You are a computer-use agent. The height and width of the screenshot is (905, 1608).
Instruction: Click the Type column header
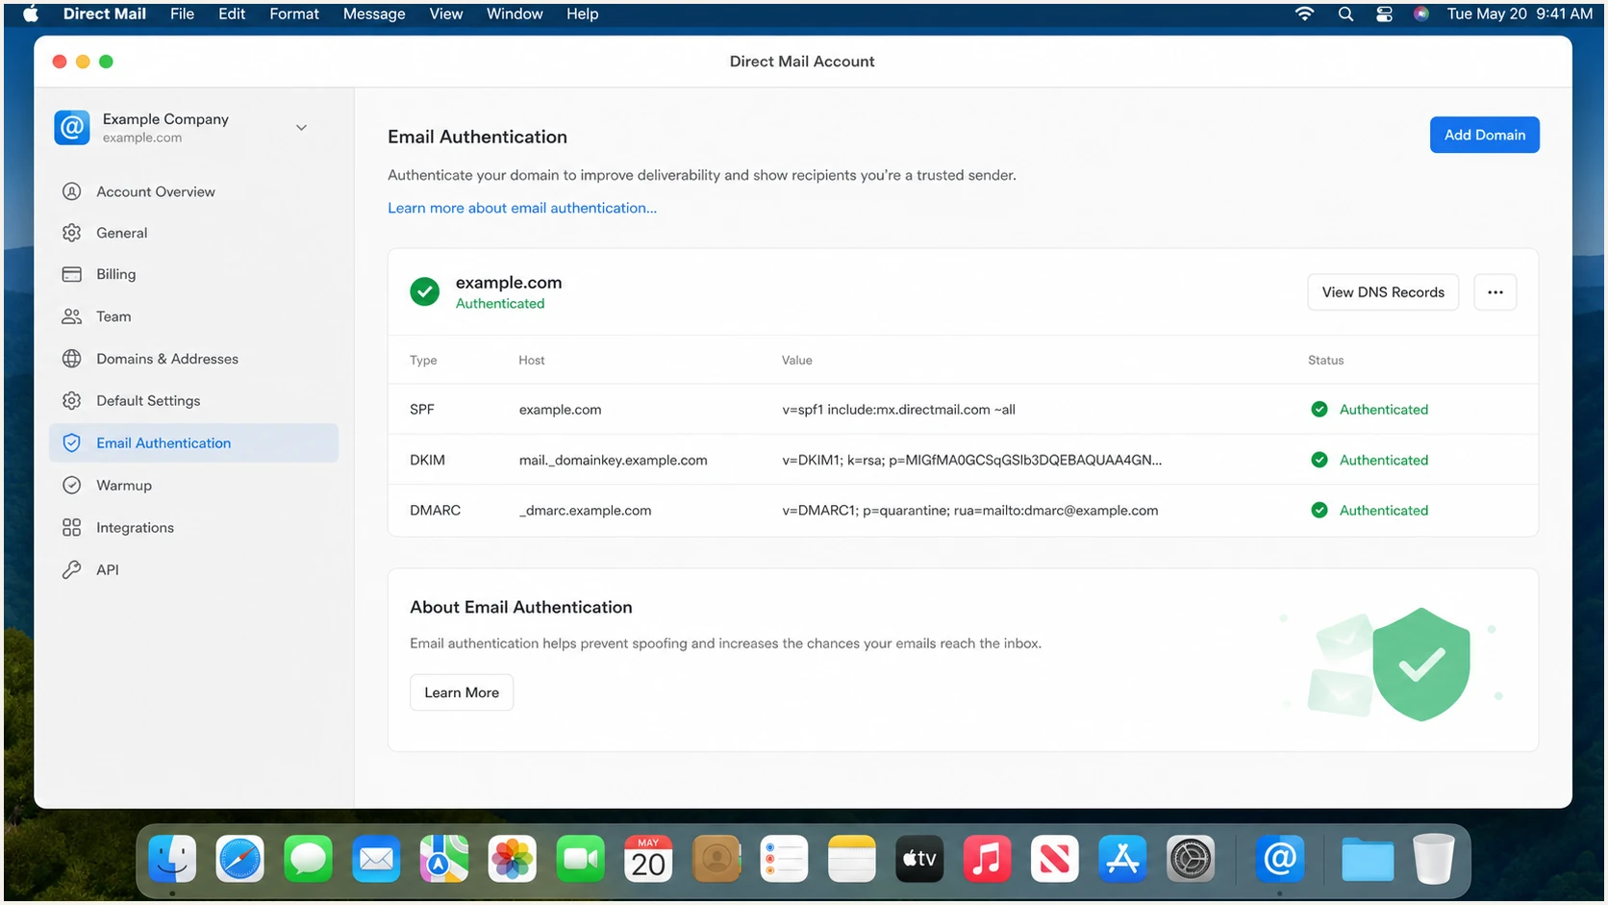pos(423,360)
